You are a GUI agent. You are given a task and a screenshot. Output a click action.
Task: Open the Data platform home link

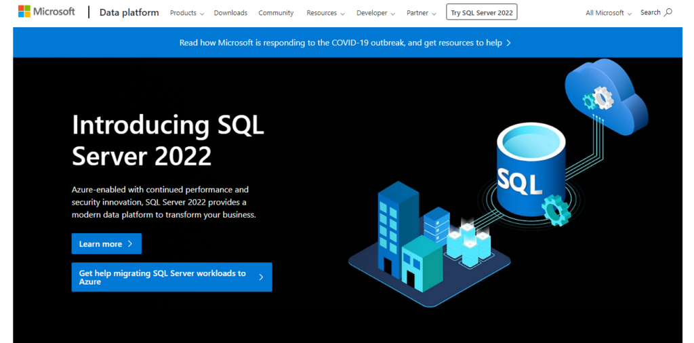pyautogui.click(x=129, y=12)
